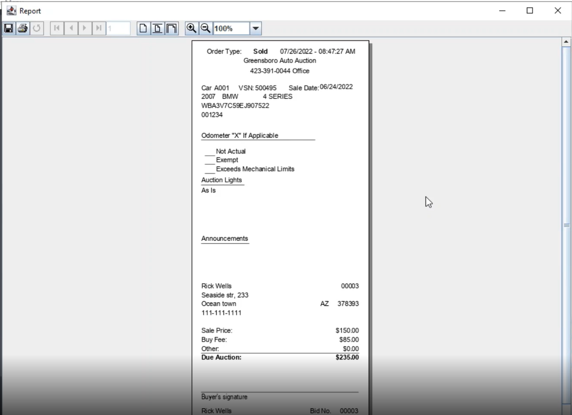This screenshot has width=572, height=415.
Task: Toggle the Actual Size view button
Action: coord(143,28)
